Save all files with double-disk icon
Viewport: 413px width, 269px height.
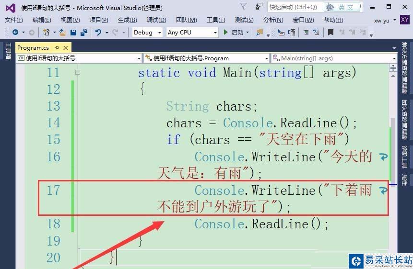(84, 33)
